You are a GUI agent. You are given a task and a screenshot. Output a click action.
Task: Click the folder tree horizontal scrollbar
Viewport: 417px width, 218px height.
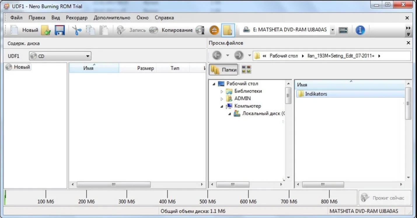click(233, 184)
